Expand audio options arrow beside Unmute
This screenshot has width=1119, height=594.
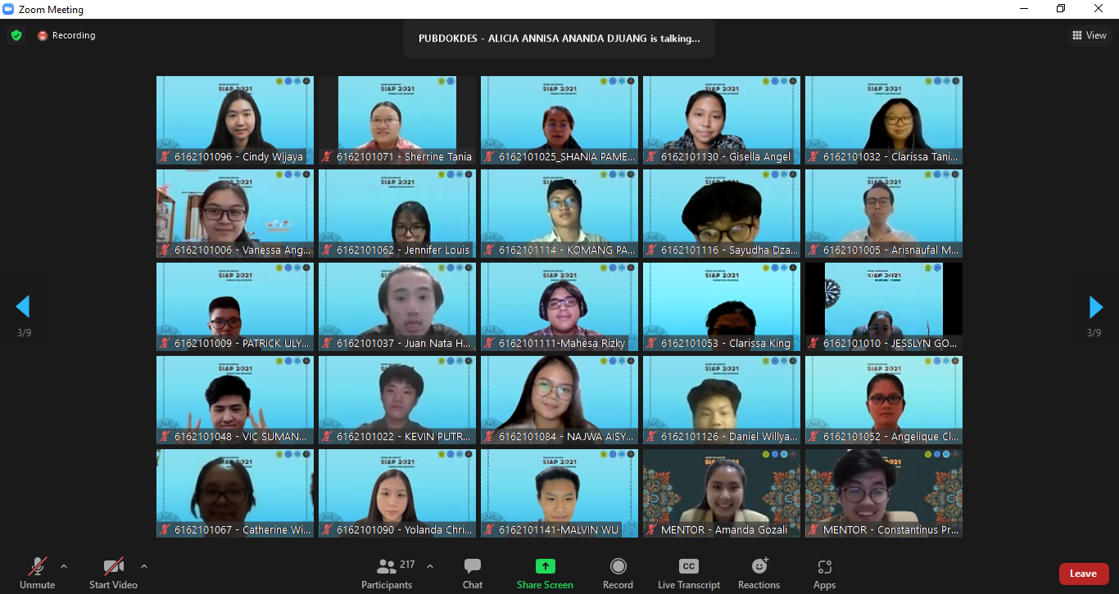click(x=64, y=566)
